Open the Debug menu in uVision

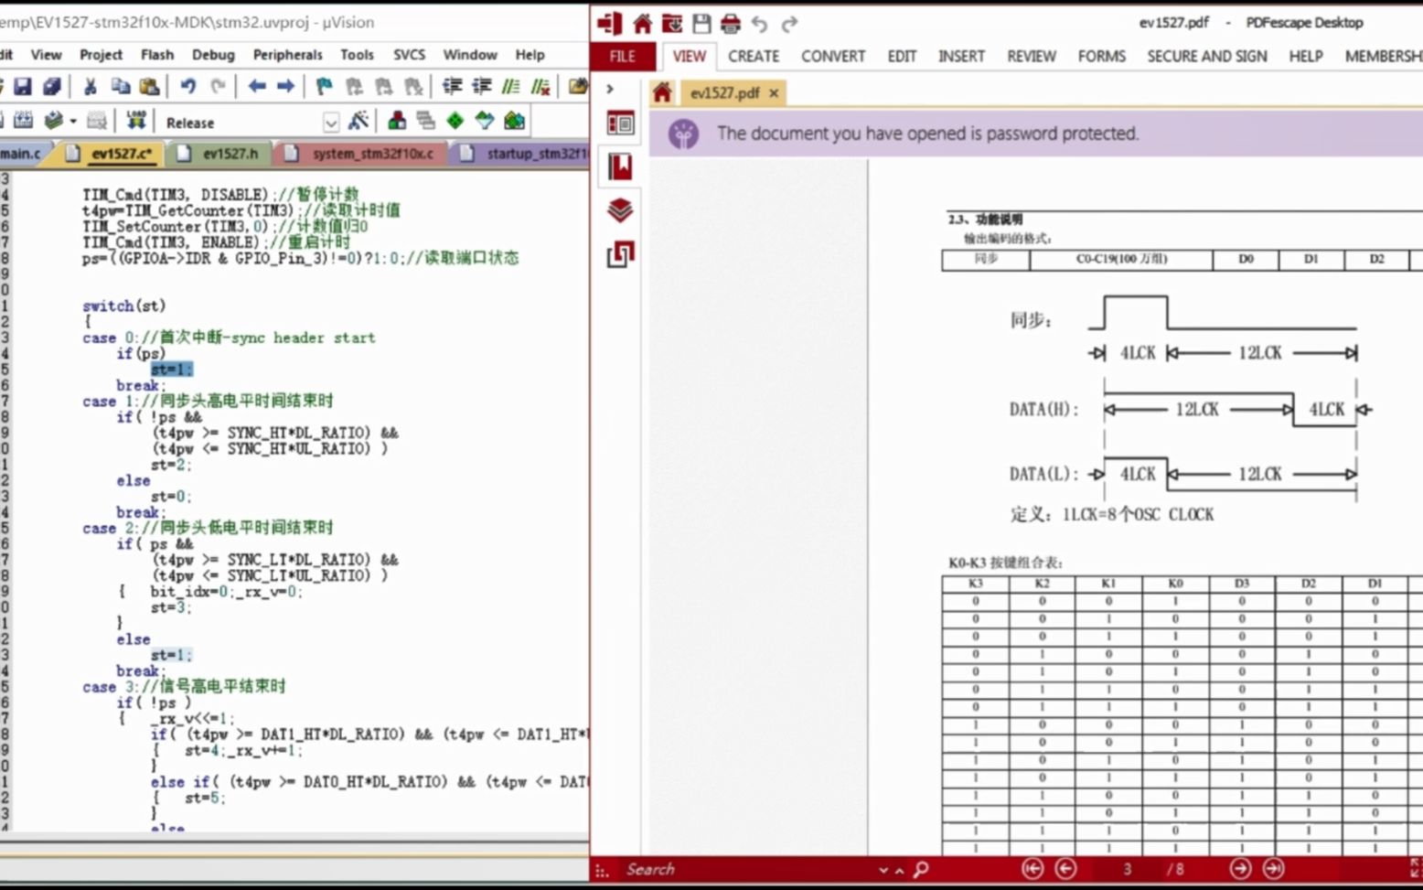[x=213, y=55]
